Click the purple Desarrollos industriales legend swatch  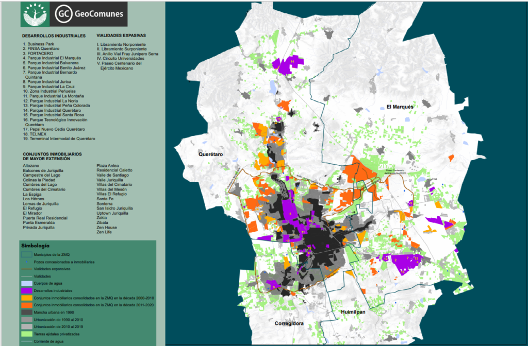(27, 290)
